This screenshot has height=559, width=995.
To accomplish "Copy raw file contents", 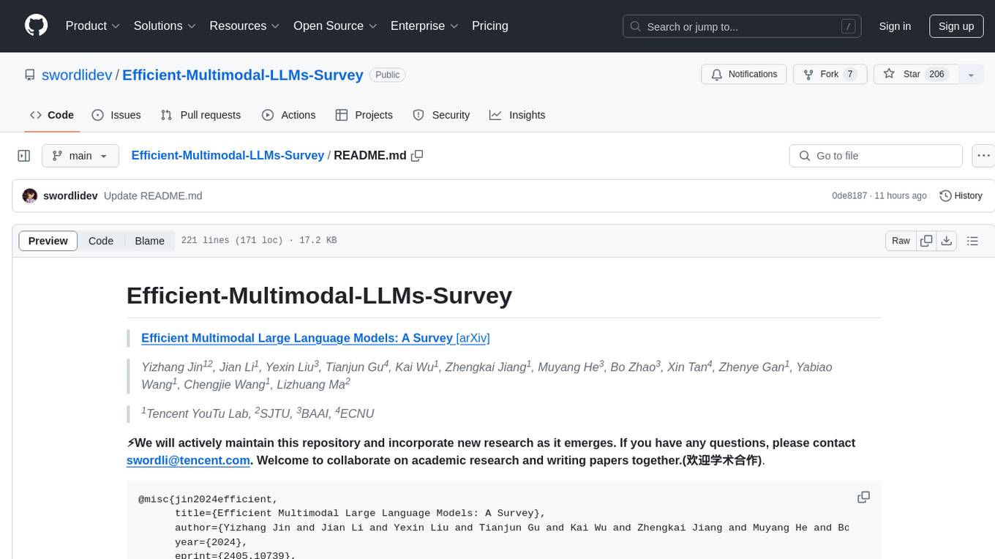I will pos(927,241).
